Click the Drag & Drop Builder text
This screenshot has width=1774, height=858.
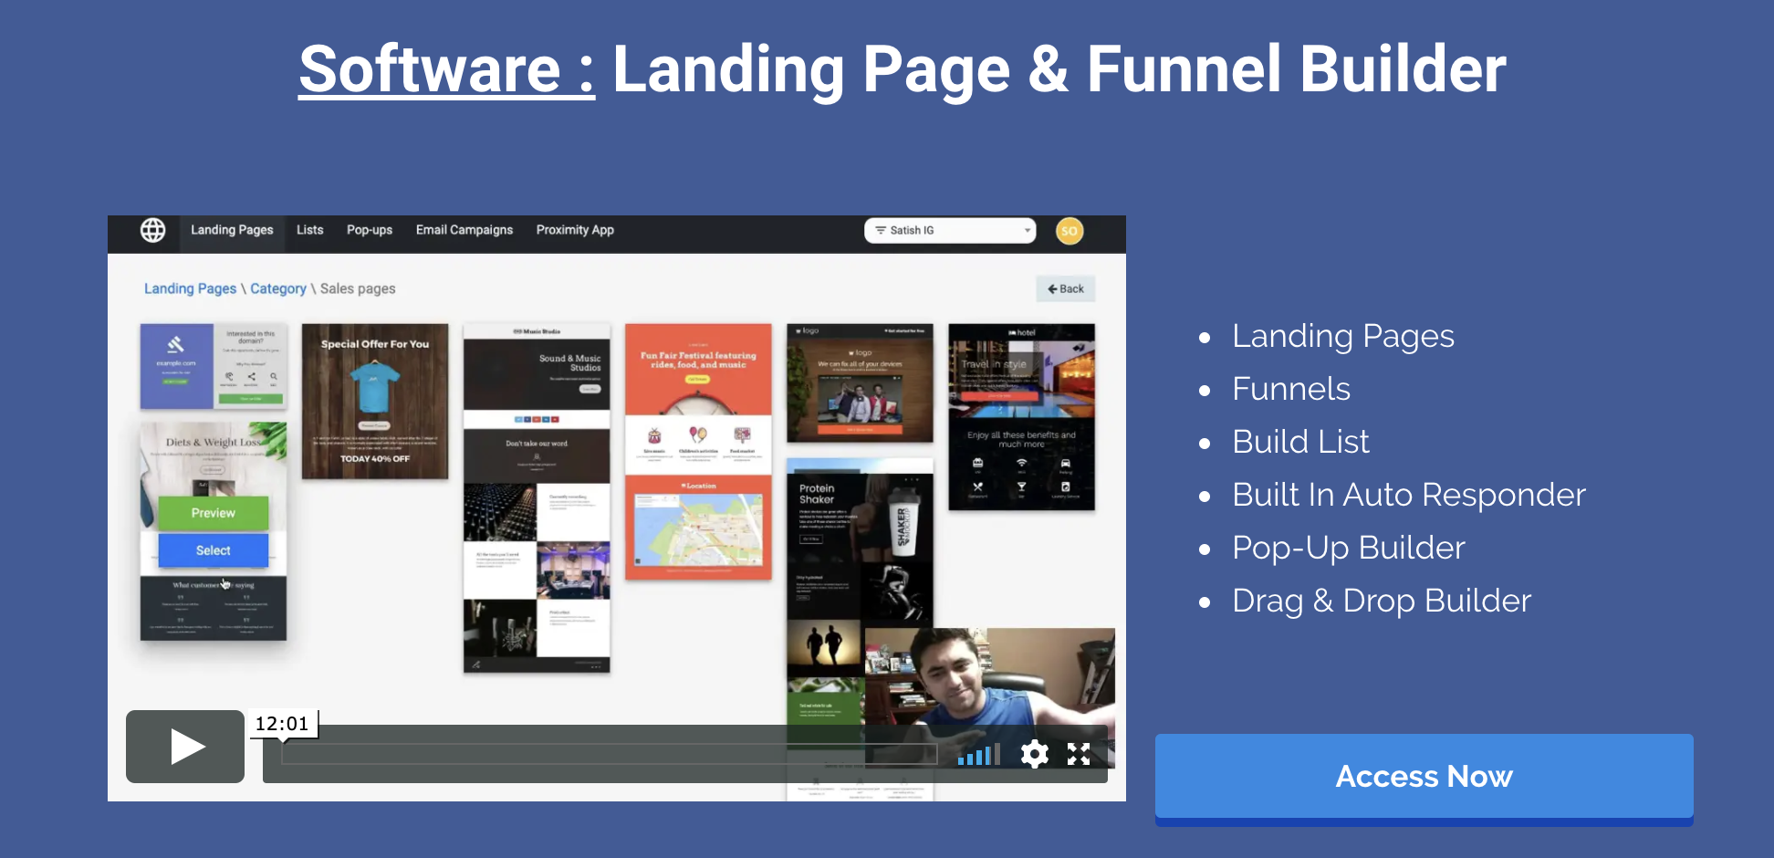(x=1382, y=601)
